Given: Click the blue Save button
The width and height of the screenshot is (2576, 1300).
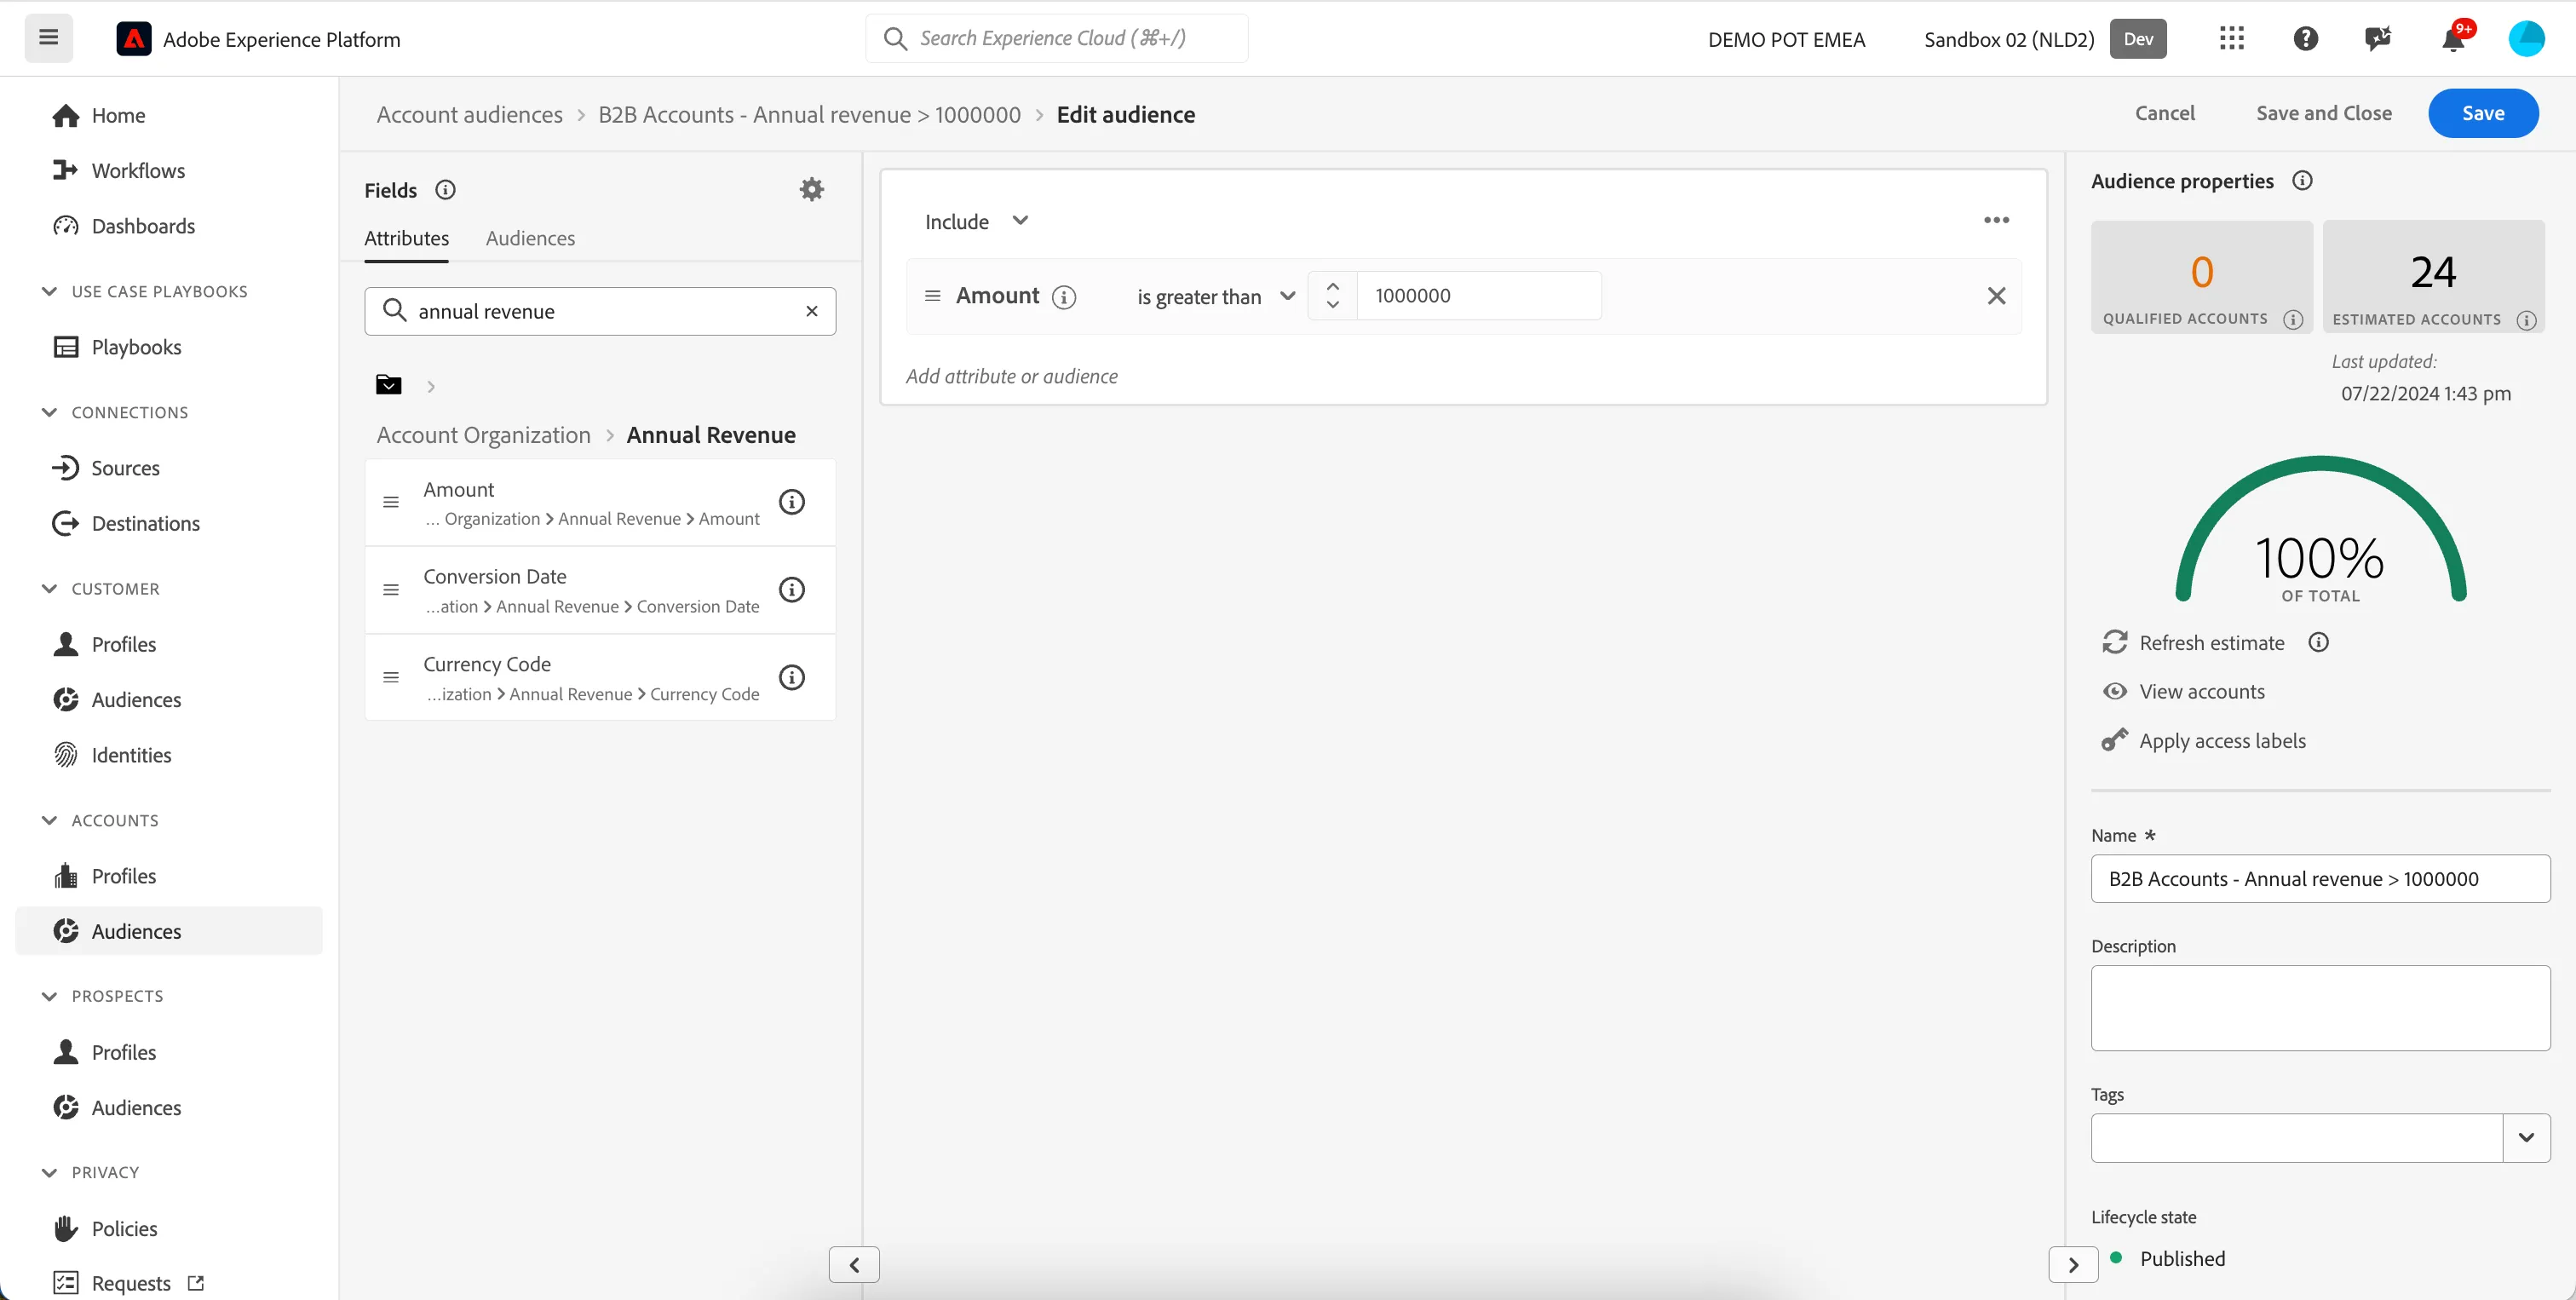Looking at the screenshot, I should point(2482,113).
